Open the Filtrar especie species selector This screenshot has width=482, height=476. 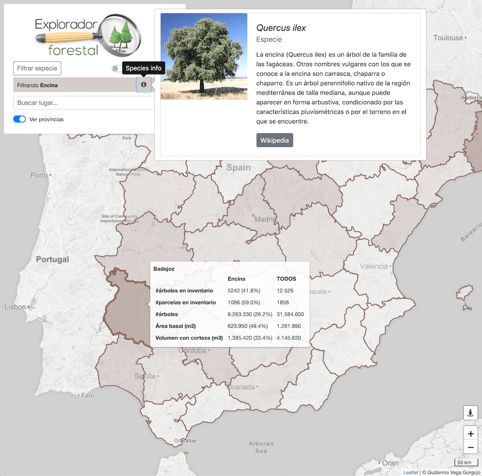(x=37, y=68)
